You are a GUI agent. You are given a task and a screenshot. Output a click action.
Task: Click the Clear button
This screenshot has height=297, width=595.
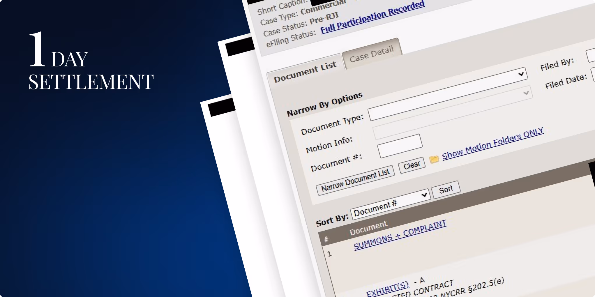pos(412,165)
